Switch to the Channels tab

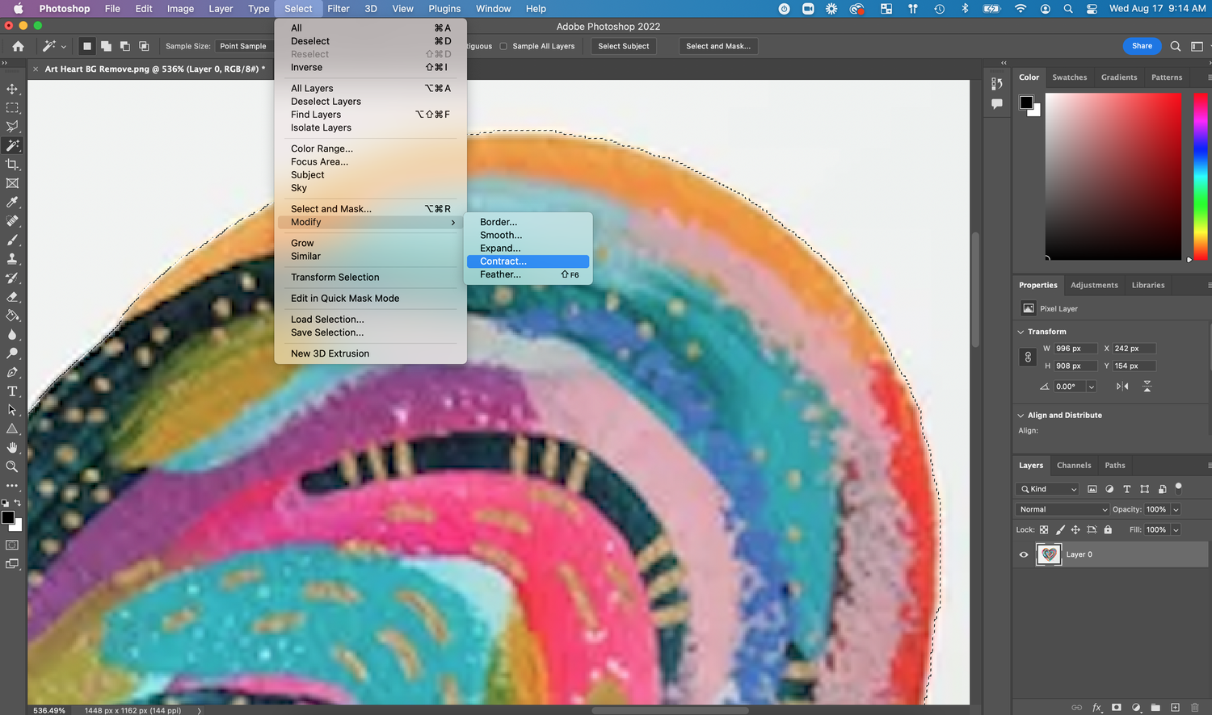click(1074, 465)
